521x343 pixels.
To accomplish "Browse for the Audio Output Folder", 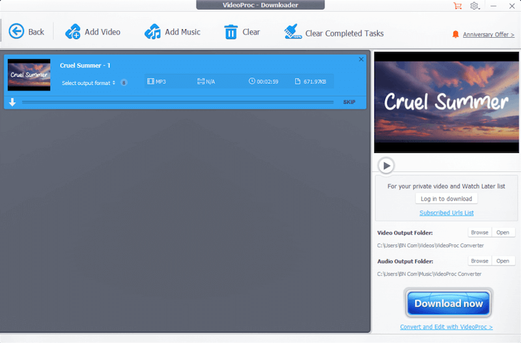I will pos(479,261).
